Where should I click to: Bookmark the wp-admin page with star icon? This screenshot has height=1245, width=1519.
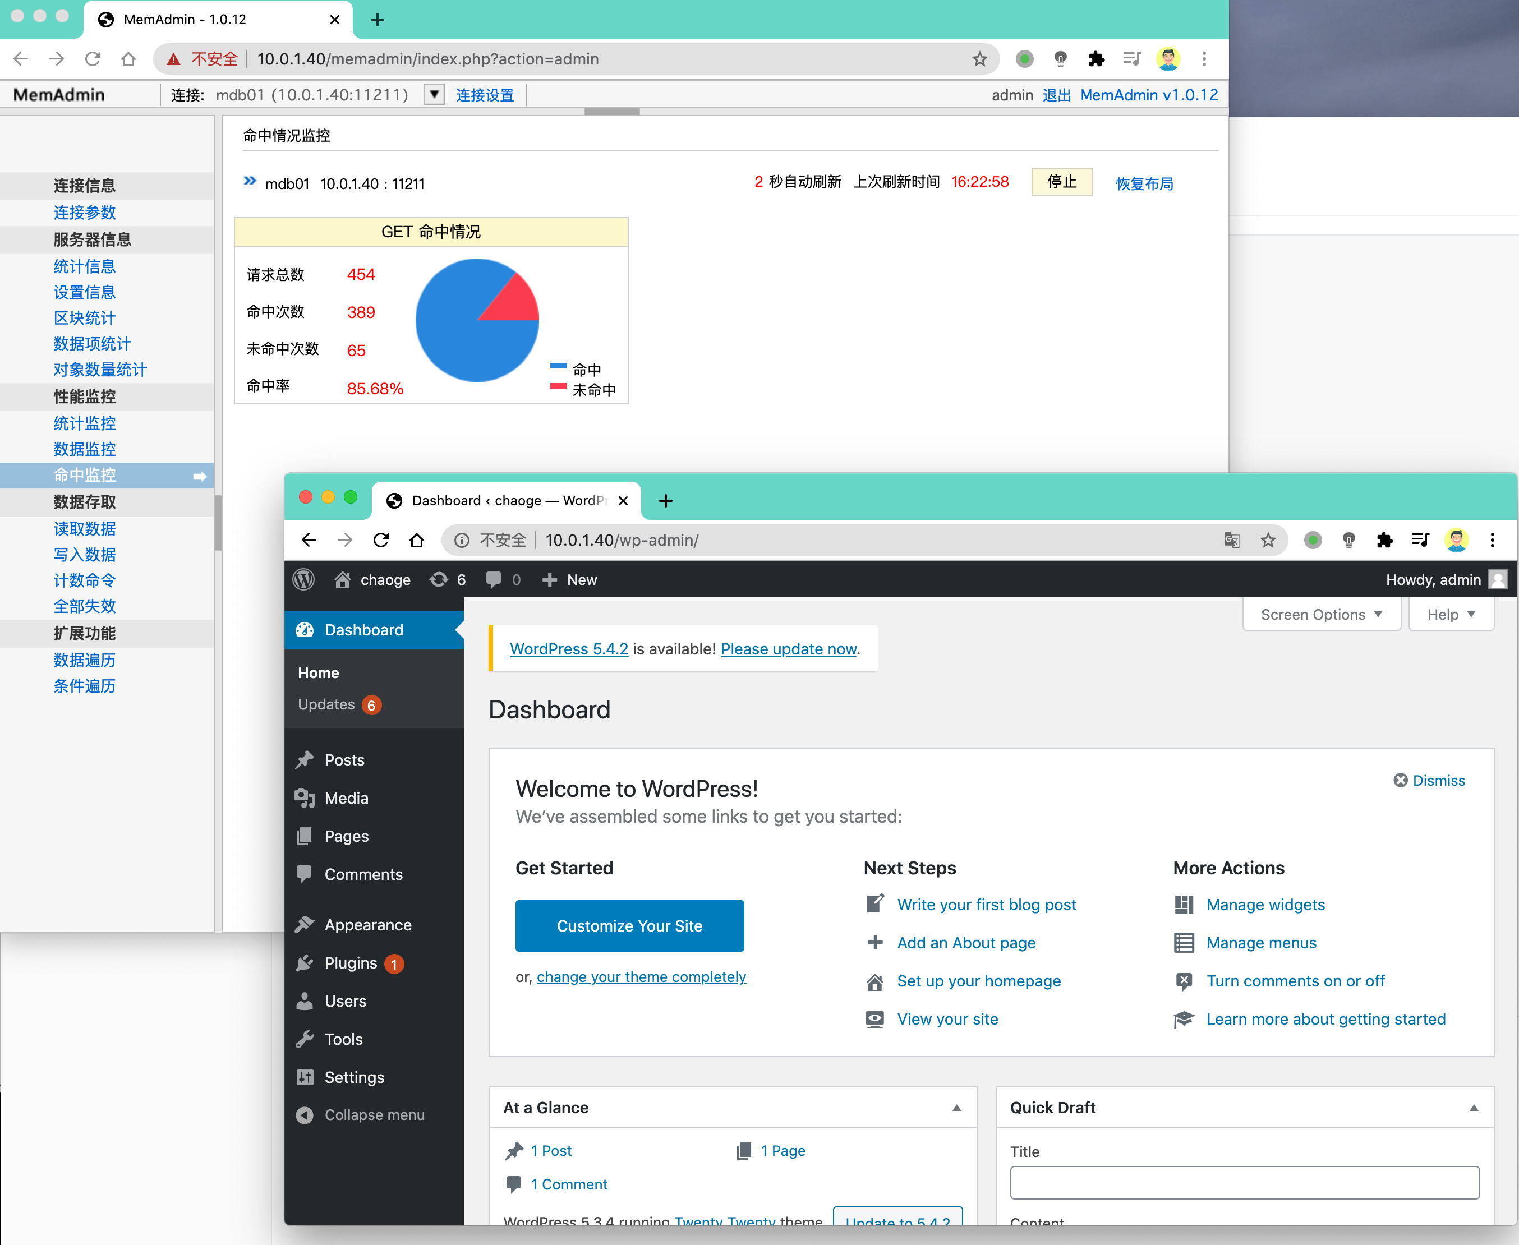pyautogui.click(x=1268, y=540)
